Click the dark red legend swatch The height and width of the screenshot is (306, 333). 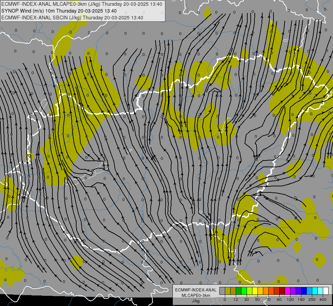[x=282, y=291]
